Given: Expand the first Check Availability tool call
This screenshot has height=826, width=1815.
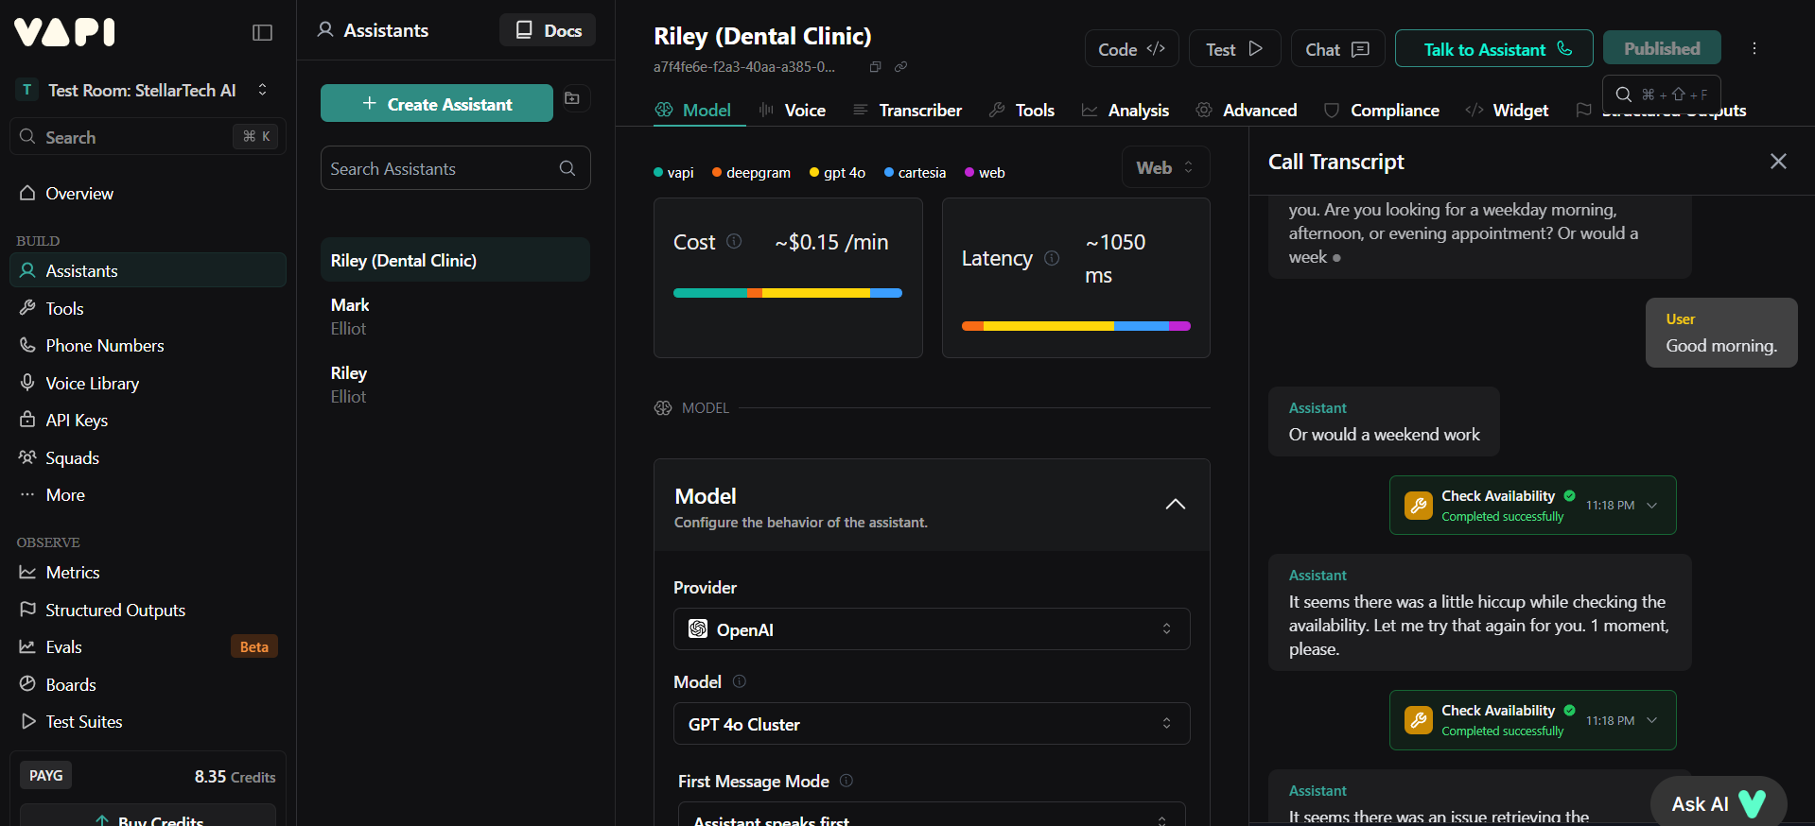Looking at the screenshot, I should click(x=1652, y=506).
